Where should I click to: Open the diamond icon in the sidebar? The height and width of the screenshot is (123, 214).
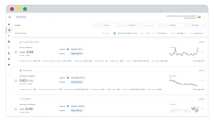pos(9,65)
